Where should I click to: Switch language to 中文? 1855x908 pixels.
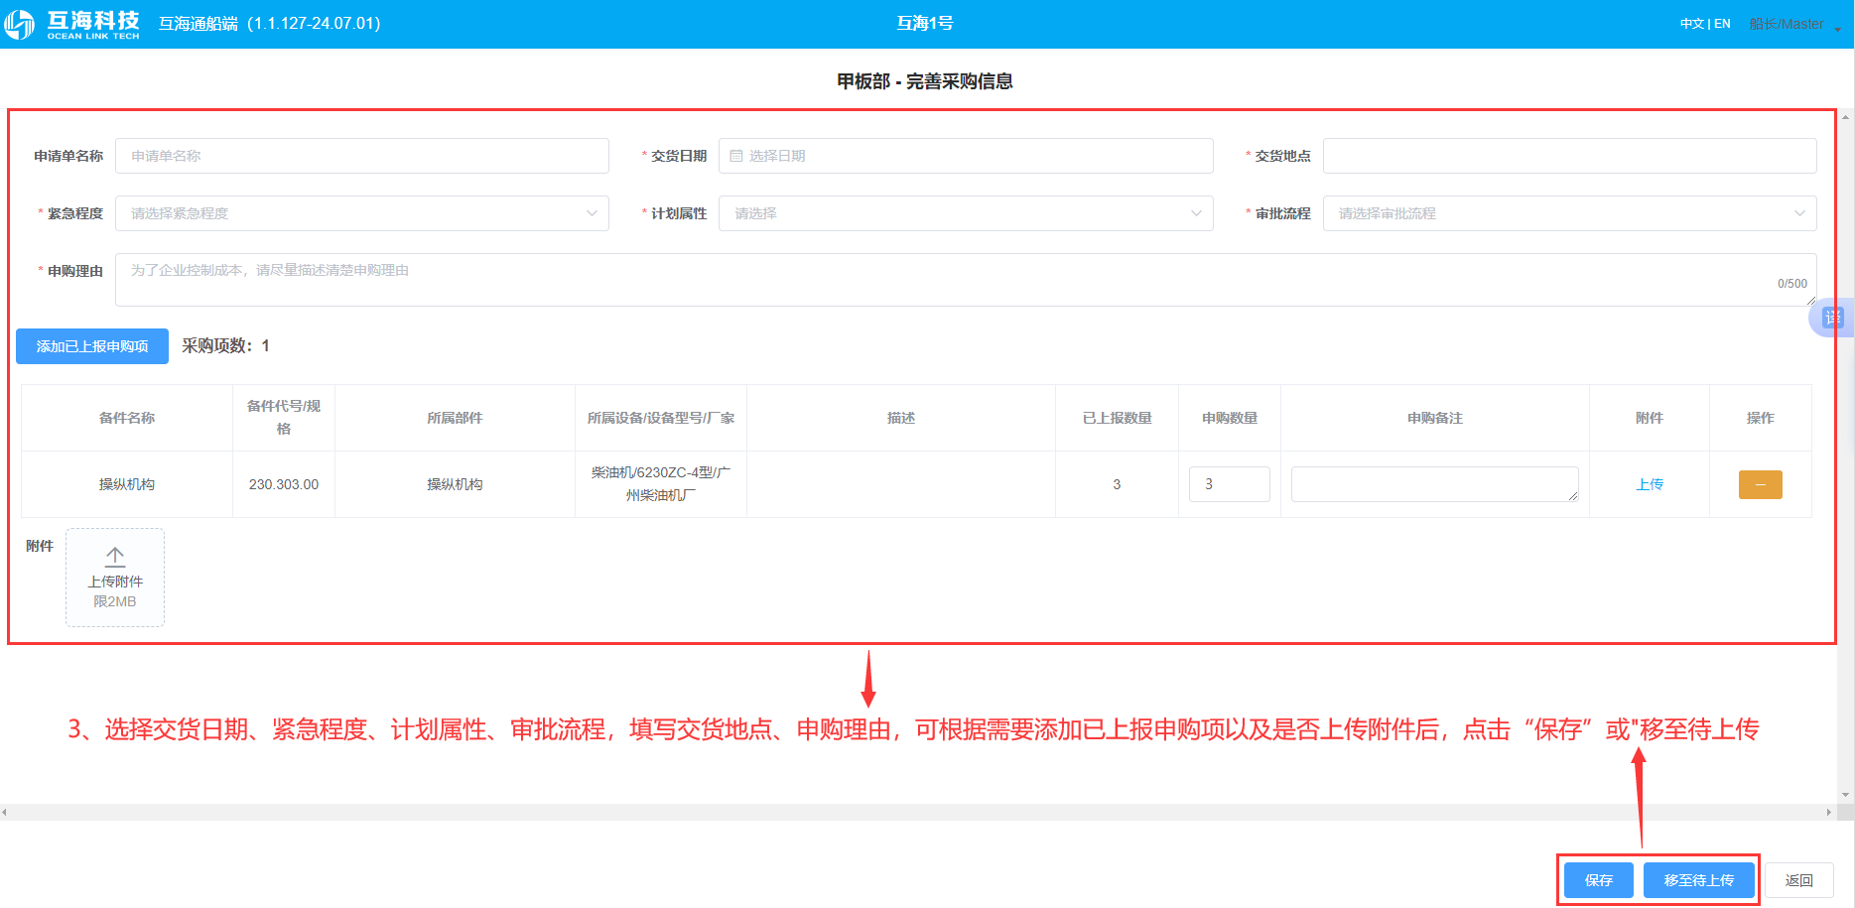coord(1691,24)
